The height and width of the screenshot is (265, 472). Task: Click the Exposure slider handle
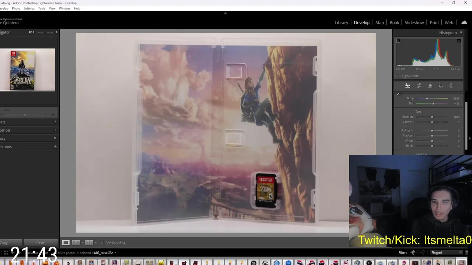click(x=432, y=117)
